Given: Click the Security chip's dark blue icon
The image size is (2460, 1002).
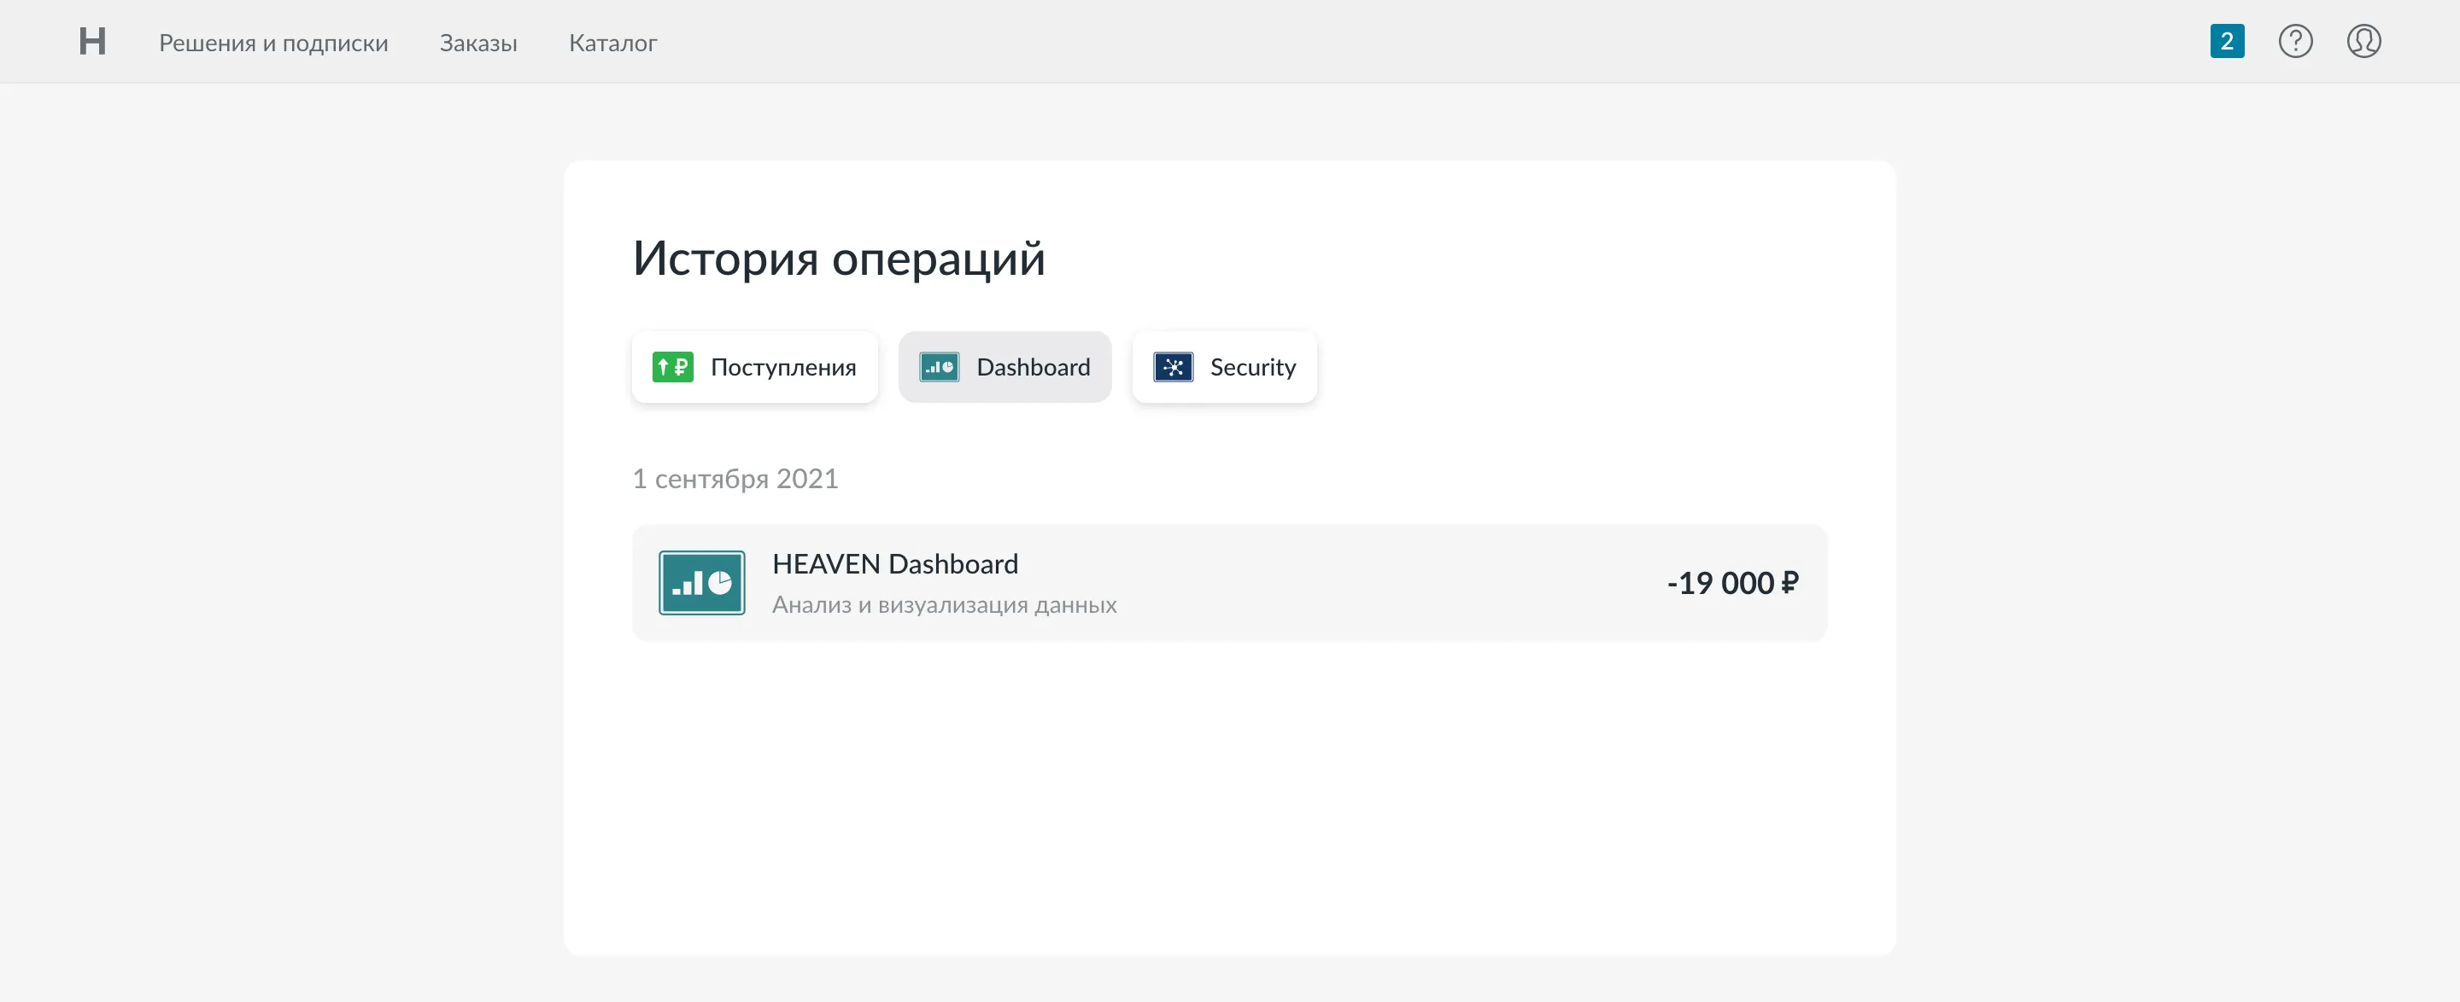Looking at the screenshot, I should click(x=1173, y=366).
